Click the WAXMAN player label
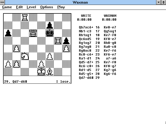 (x=110, y=16)
